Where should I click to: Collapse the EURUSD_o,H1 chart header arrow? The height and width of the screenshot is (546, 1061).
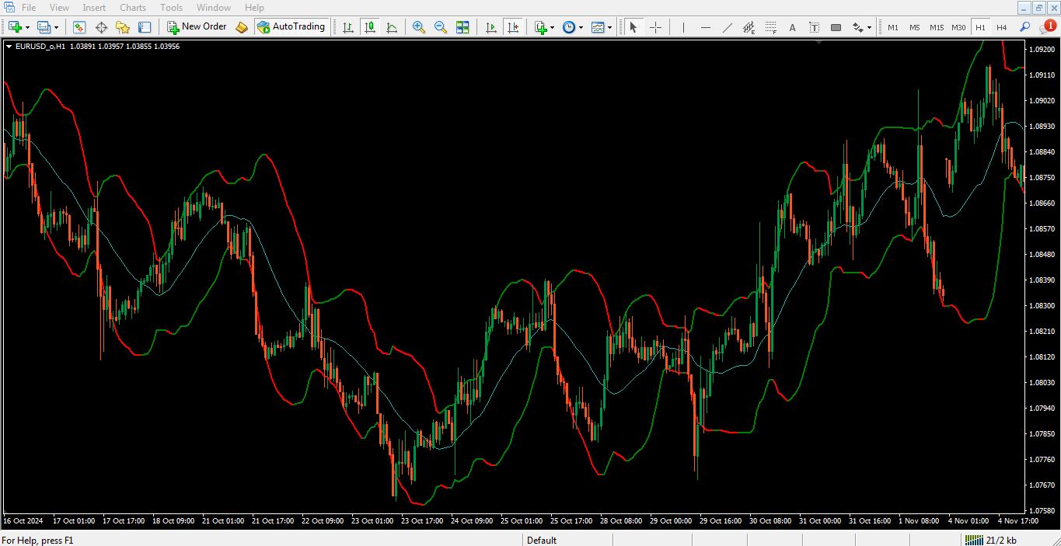click(x=9, y=47)
